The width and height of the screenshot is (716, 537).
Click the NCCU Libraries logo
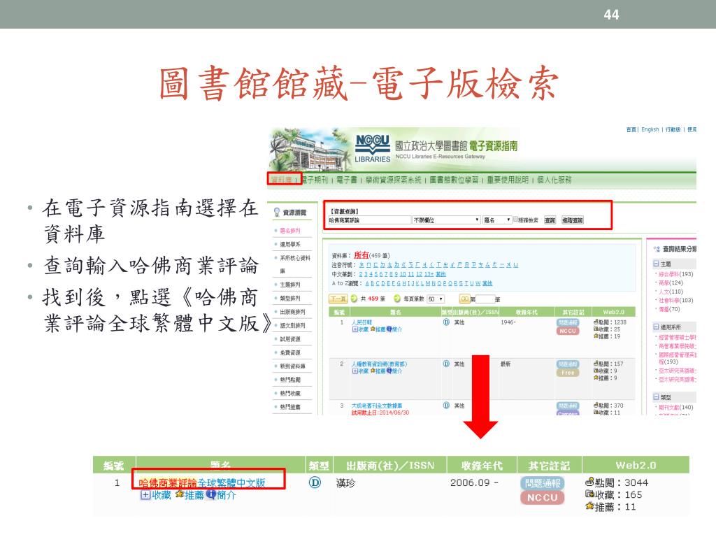click(372, 148)
